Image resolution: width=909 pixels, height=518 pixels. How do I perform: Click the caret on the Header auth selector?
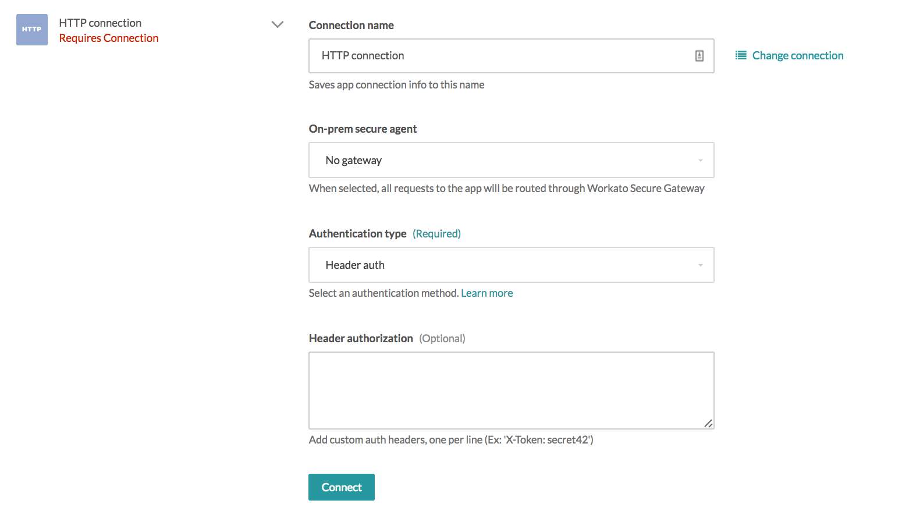coord(700,265)
